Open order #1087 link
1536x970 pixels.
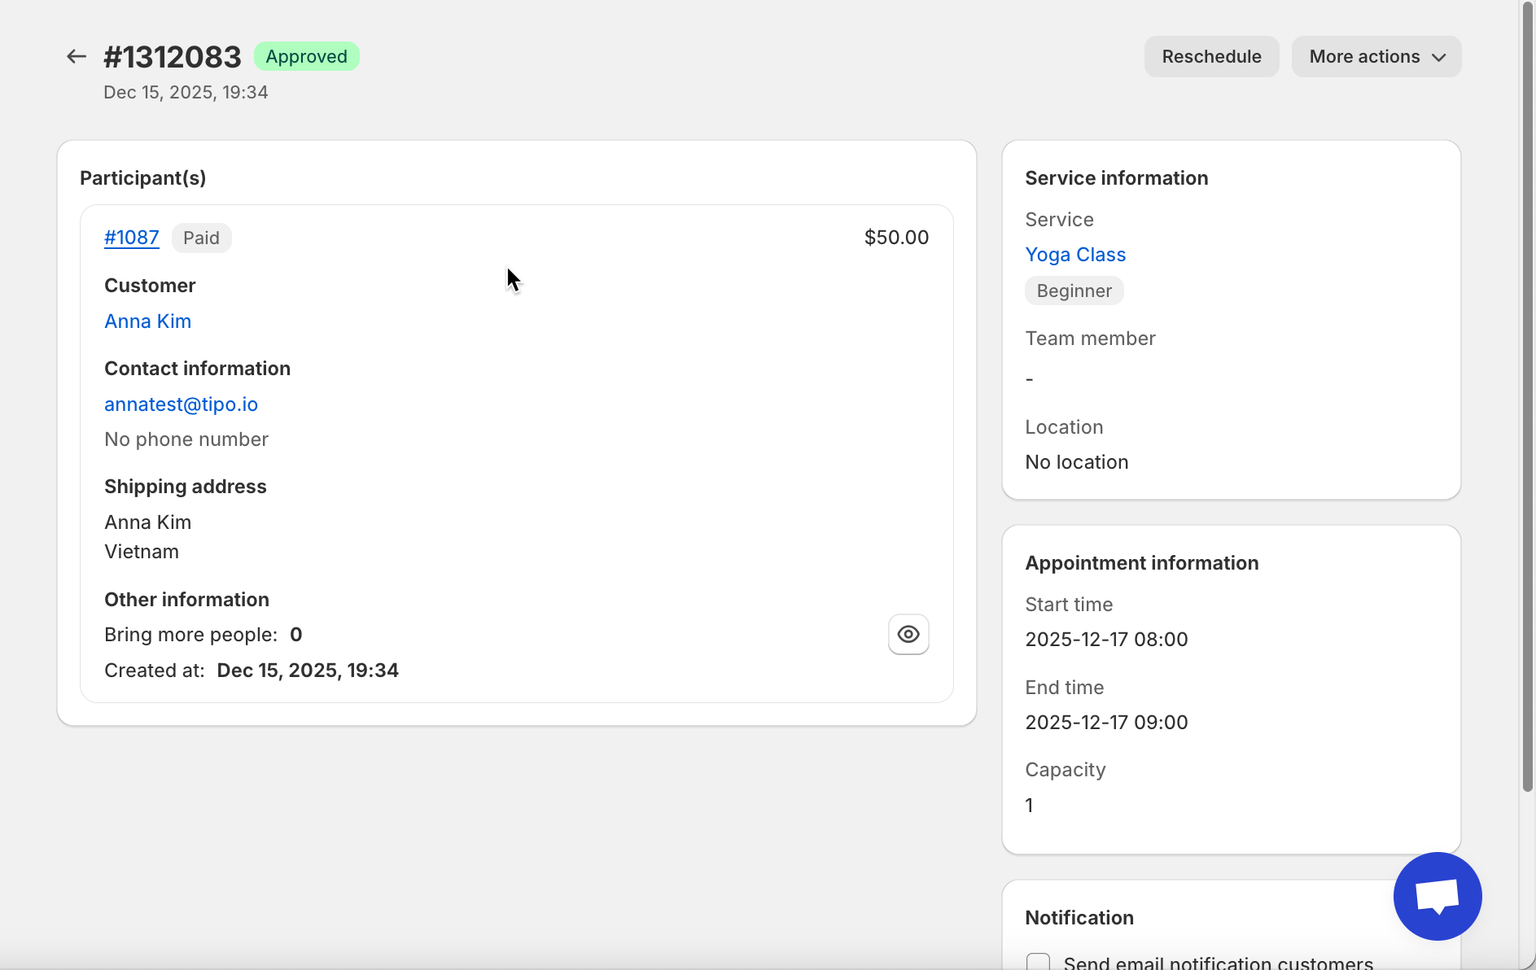coord(132,238)
